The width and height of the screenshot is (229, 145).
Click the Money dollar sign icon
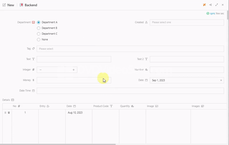34,80
